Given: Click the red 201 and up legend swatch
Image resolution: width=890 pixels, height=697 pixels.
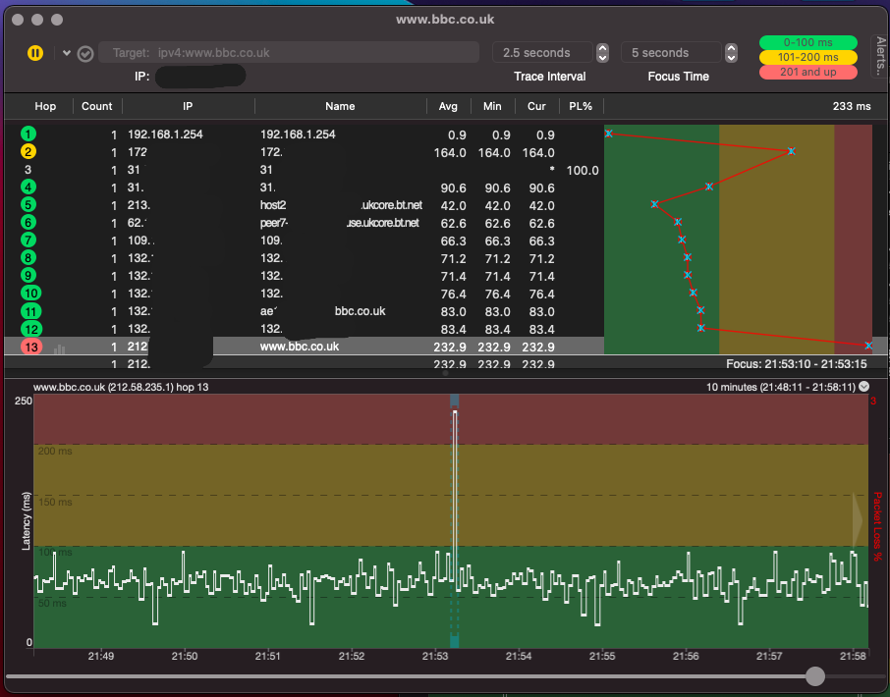Looking at the screenshot, I should pyautogui.click(x=810, y=72).
